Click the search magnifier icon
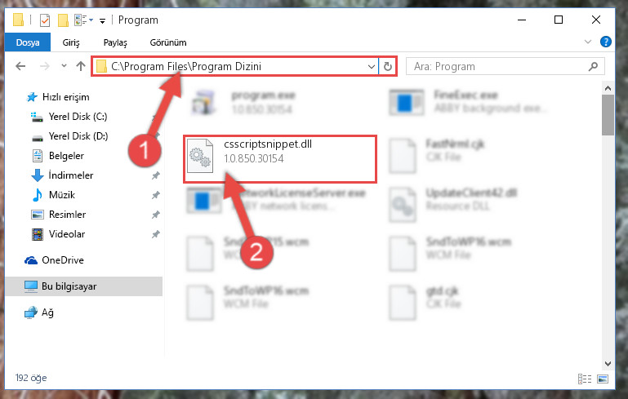628x399 pixels. [x=593, y=66]
